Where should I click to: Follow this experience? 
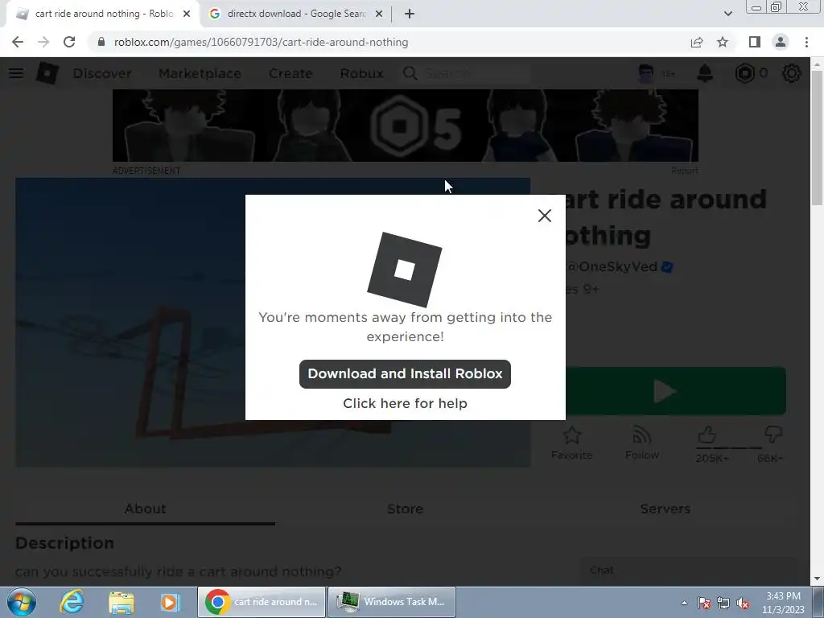[641, 443]
